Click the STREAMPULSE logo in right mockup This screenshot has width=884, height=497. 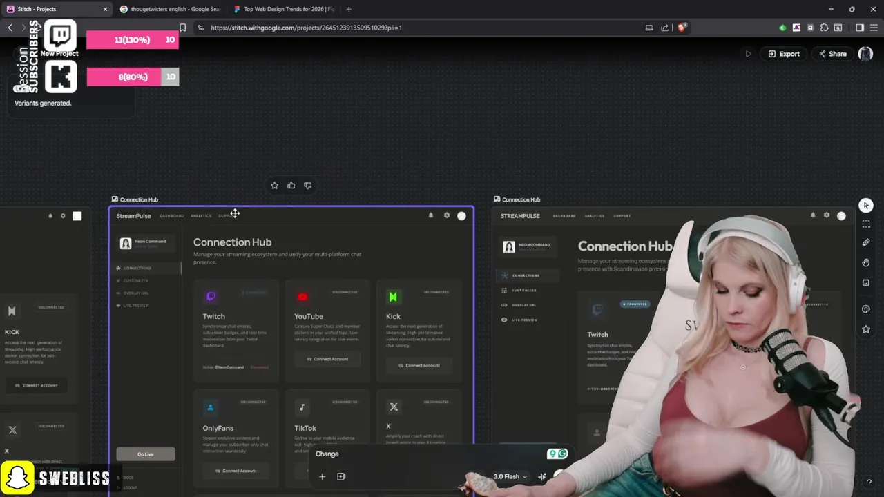[520, 216]
